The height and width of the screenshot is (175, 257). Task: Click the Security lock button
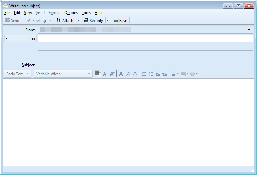[94, 21]
